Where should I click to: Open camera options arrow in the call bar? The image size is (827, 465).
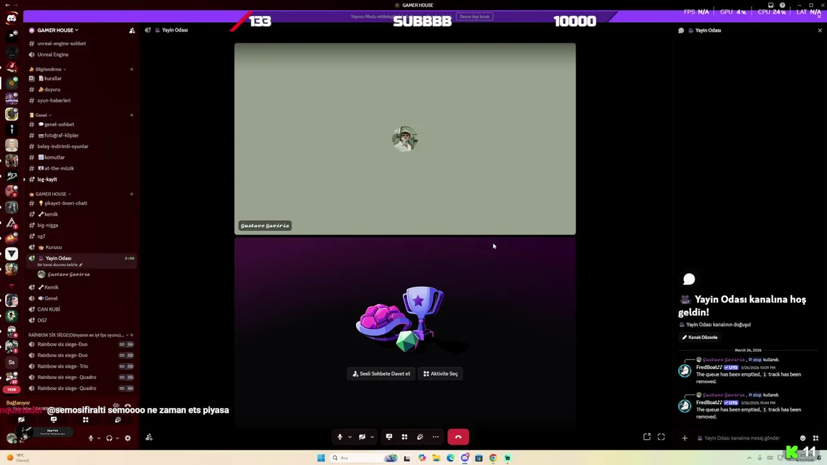tap(372, 437)
